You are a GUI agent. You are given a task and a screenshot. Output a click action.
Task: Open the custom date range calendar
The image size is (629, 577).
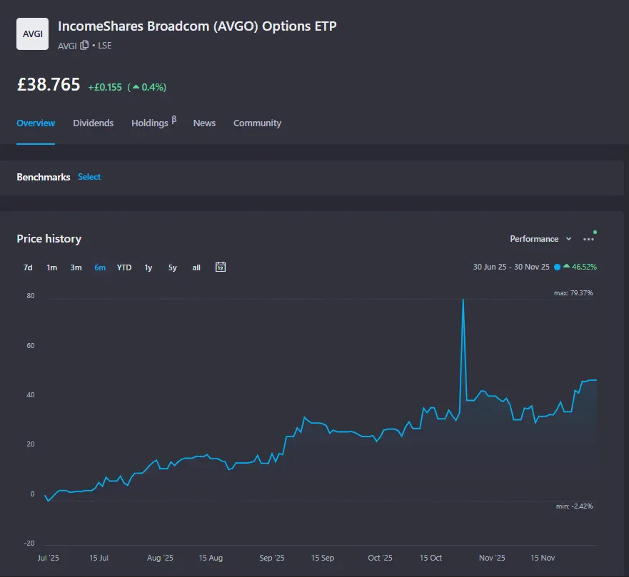coord(221,267)
